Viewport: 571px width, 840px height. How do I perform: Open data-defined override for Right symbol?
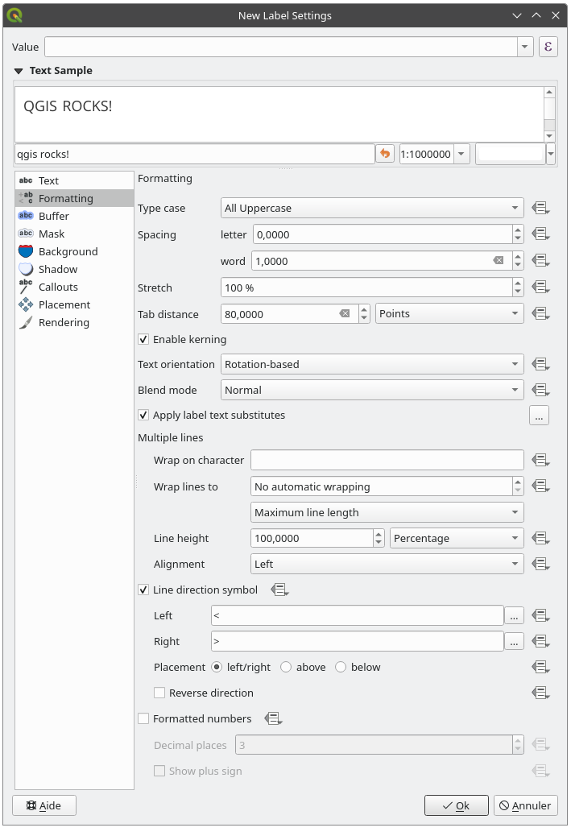[540, 641]
